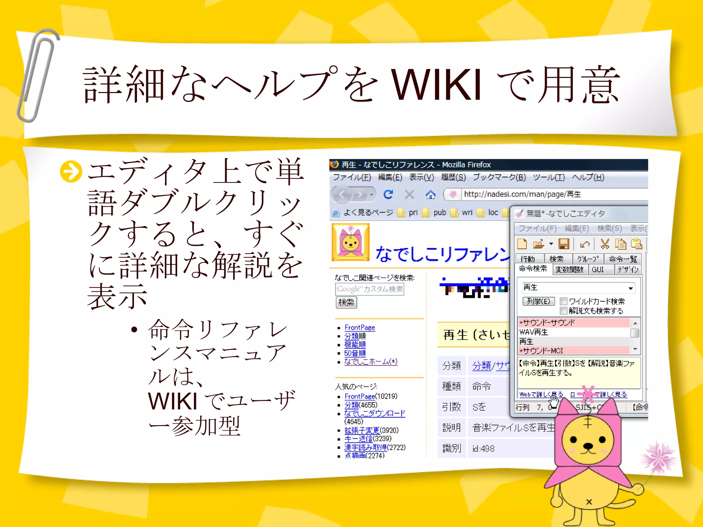Image resolution: width=703 pixels, height=527 pixels.
Task: Click the editor Save floppy icon
Action: tap(564, 244)
